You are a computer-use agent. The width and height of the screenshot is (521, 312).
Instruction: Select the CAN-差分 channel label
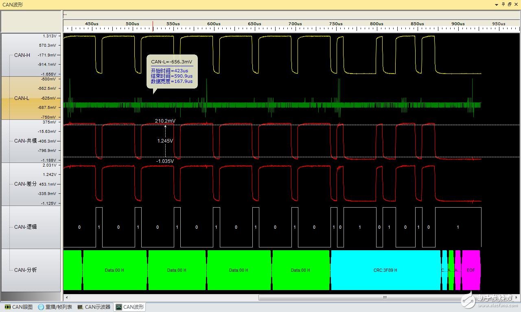pos(25,184)
